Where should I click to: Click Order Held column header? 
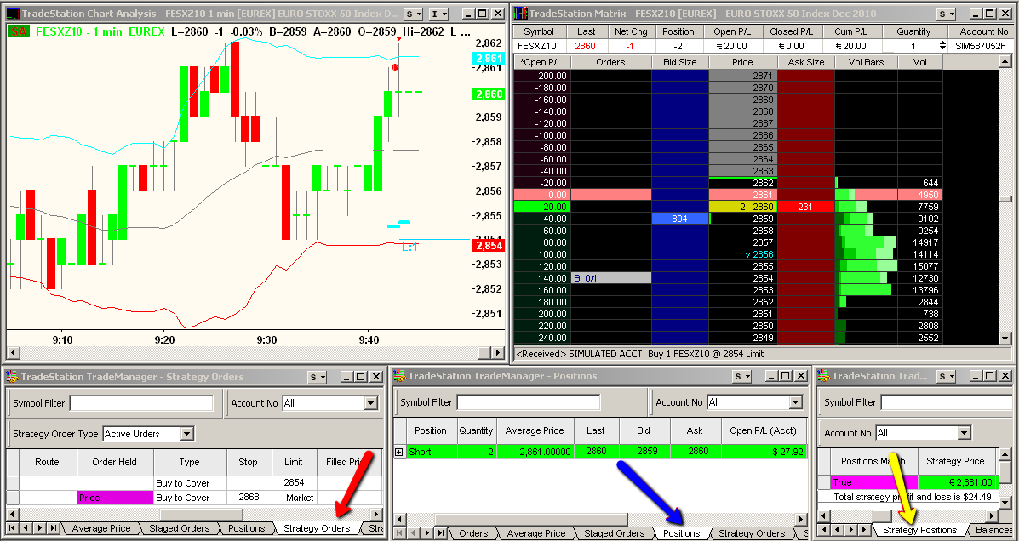coord(114,463)
